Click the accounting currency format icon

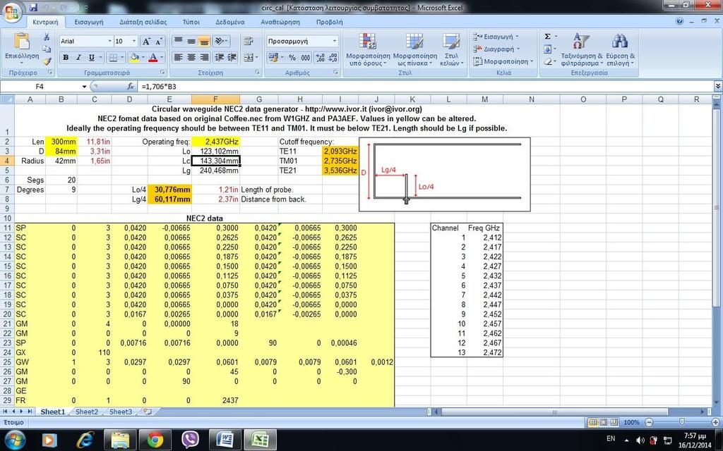click(273, 58)
